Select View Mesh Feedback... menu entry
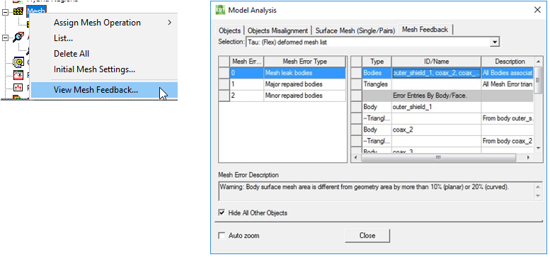The width and height of the screenshot is (550, 257). [x=104, y=90]
